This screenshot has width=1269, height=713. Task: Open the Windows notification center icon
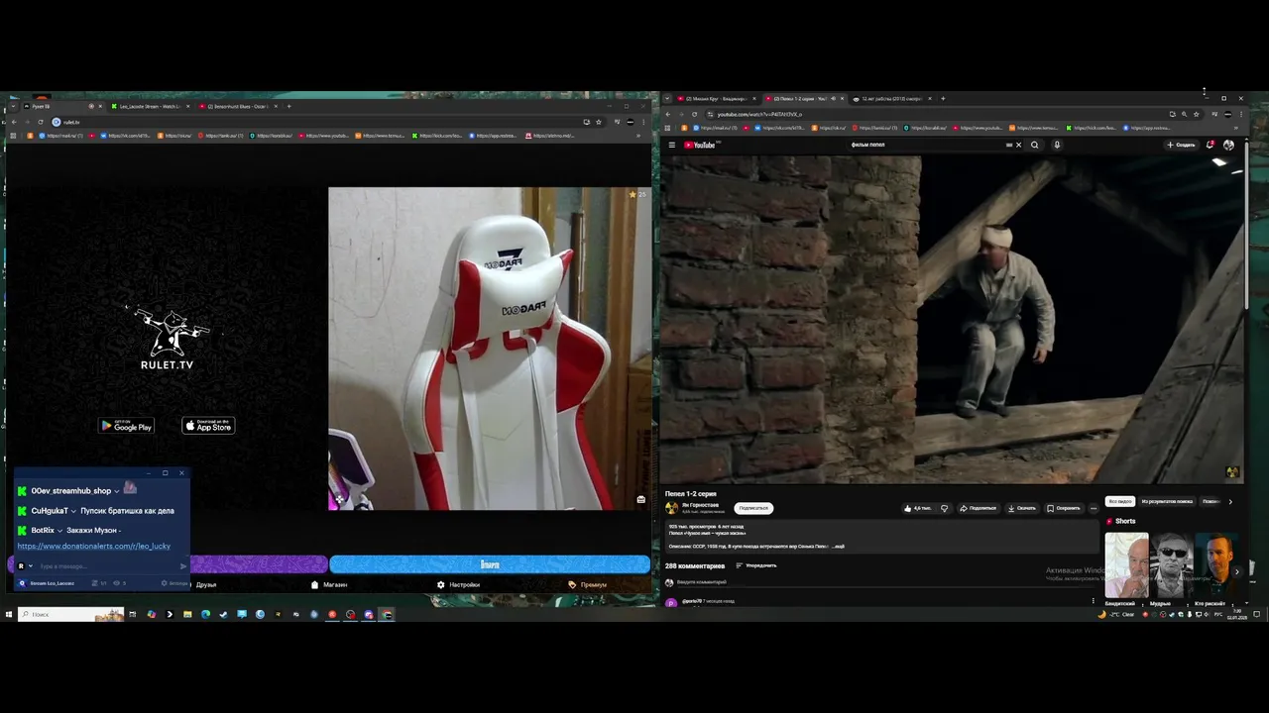click(x=1257, y=614)
